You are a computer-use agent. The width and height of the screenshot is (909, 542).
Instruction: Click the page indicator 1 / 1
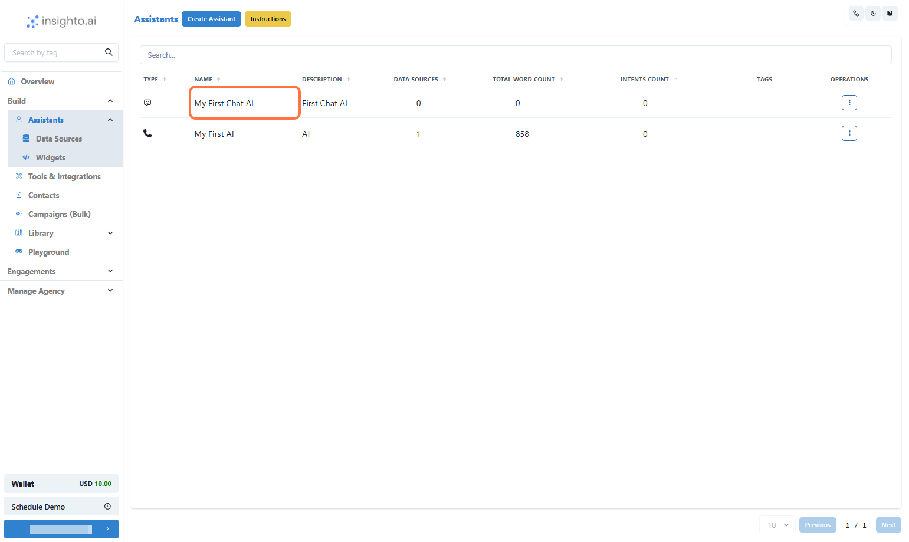[856, 525]
